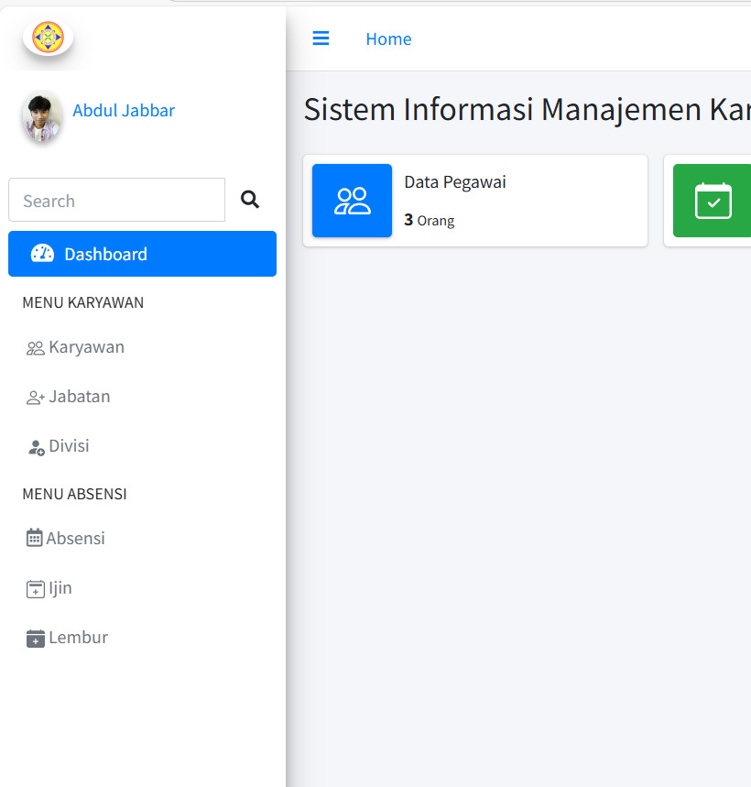Click the round company logo
751x787 pixels.
pyautogui.click(x=48, y=37)
